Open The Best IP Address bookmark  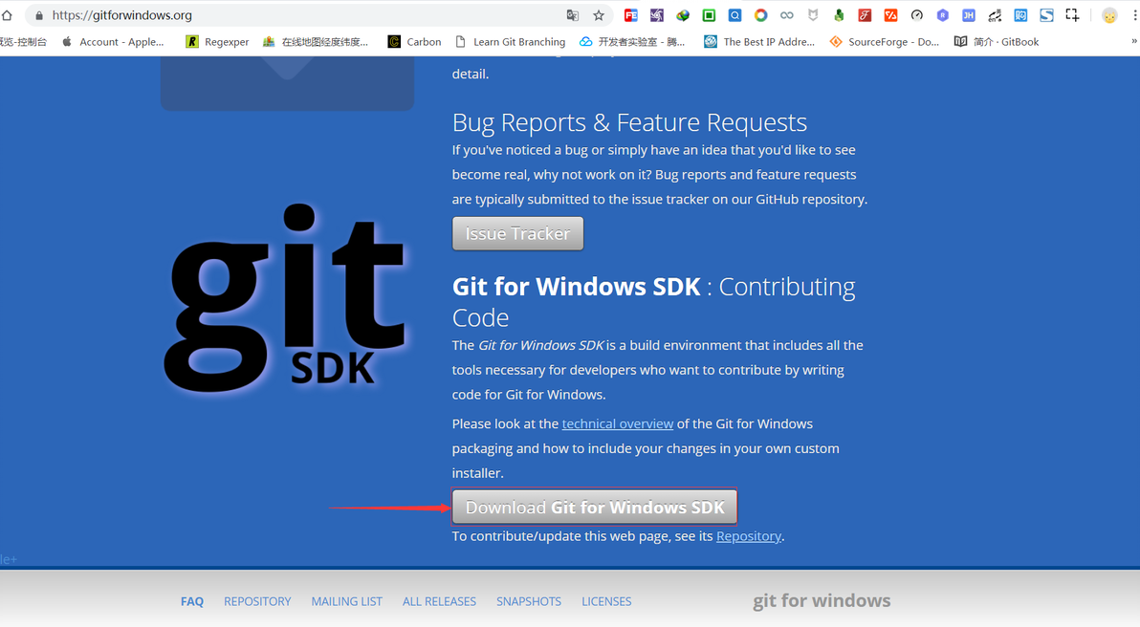coord(759,41)
